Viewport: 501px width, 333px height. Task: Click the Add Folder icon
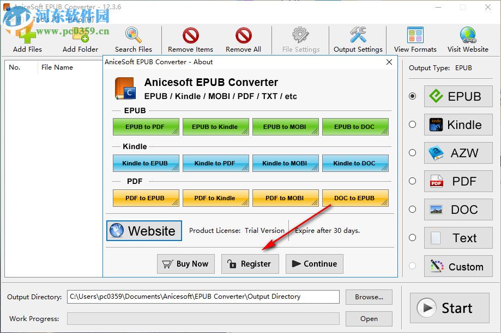pos(80,34)
